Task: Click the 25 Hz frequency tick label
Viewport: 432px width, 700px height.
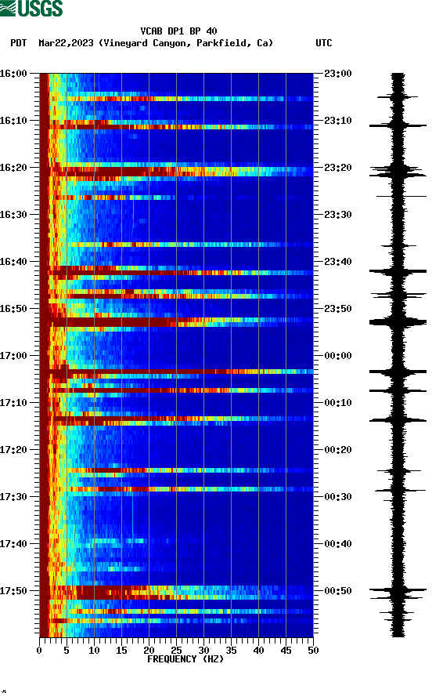Action: pyautogui.click(x=176, y=651)
